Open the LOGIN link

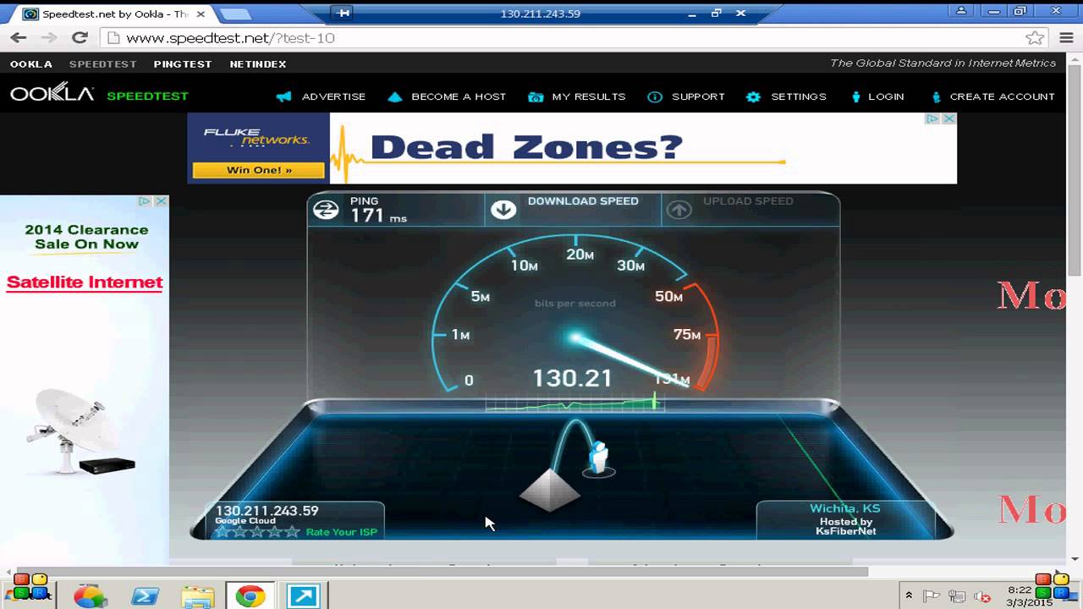[x=886, y=96]
